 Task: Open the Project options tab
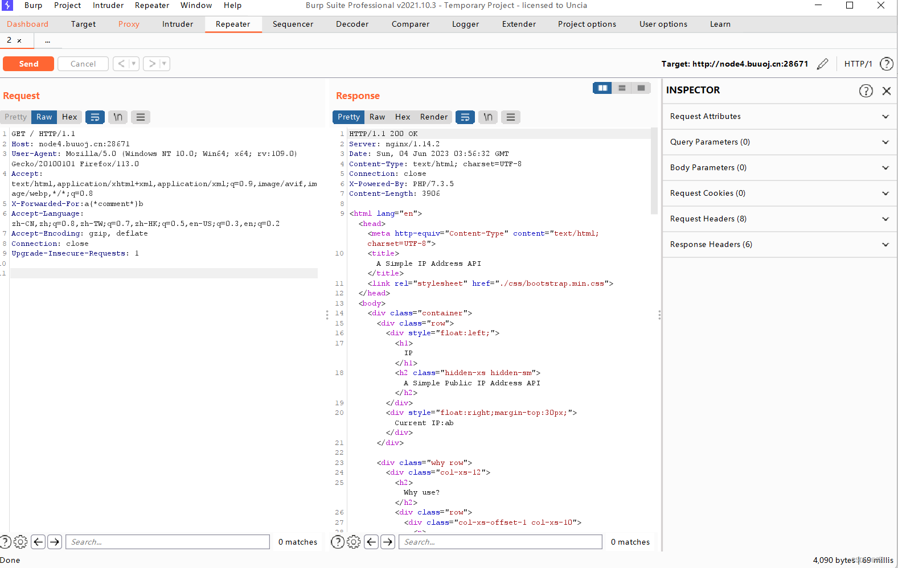[587, 24]
